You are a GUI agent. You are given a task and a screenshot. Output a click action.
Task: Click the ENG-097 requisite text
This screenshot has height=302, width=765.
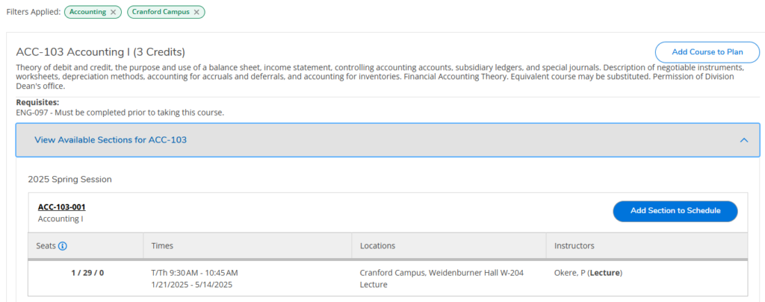(x=120, y=113)
